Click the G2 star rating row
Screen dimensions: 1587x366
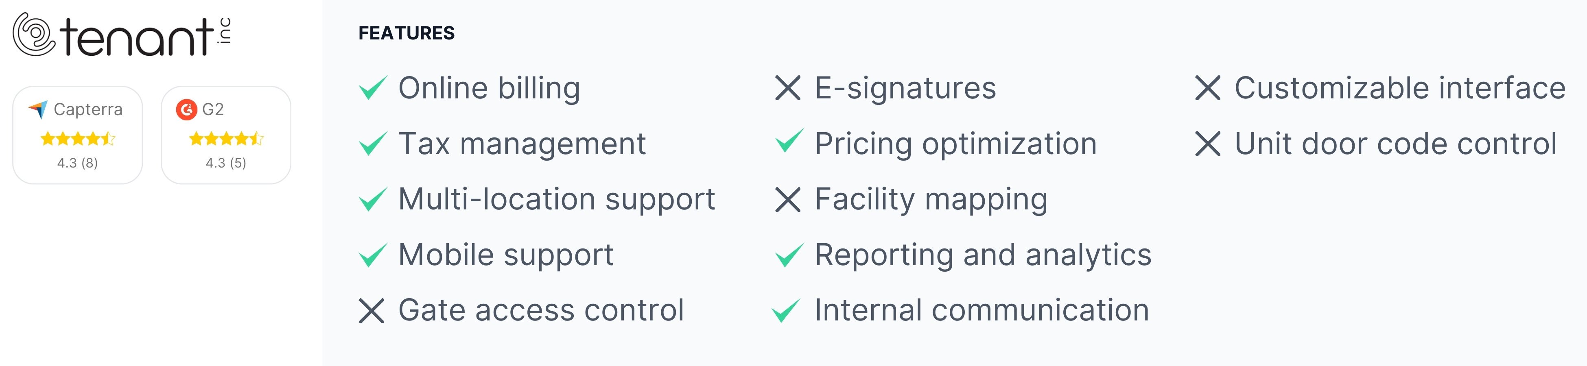pos(226,139)
